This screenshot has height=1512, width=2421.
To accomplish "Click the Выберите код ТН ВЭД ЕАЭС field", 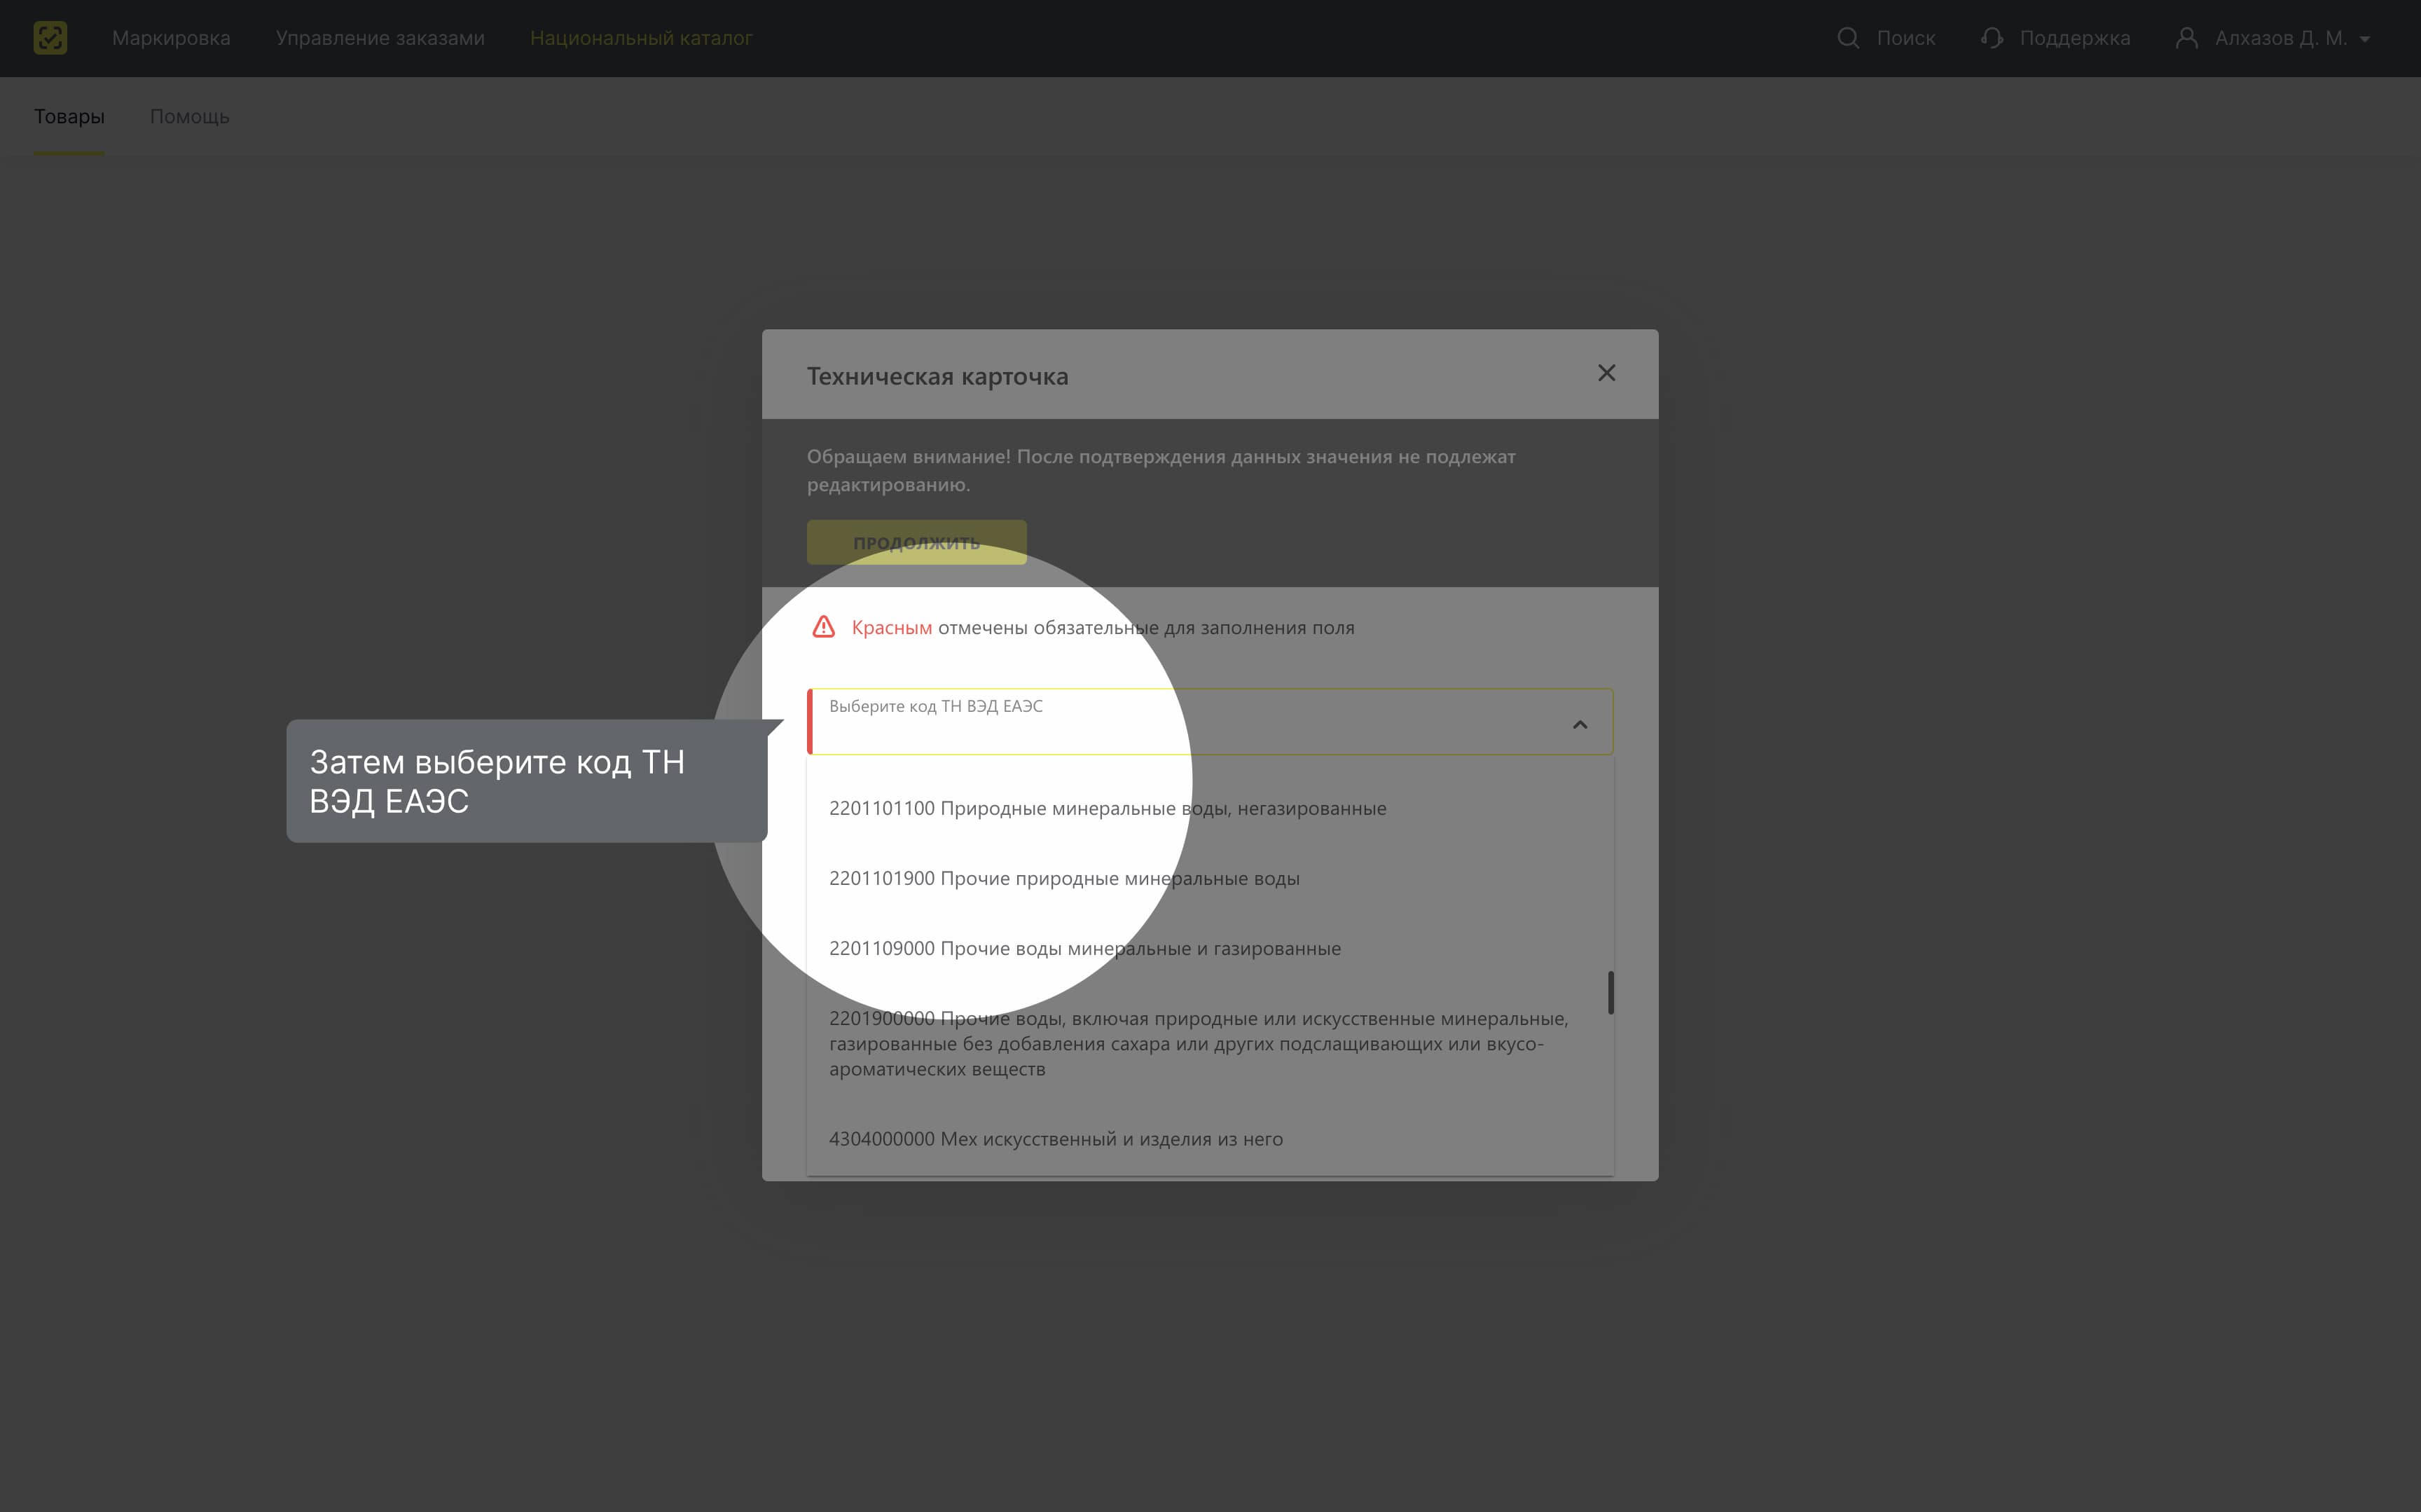I will [x=1210, y=721].
